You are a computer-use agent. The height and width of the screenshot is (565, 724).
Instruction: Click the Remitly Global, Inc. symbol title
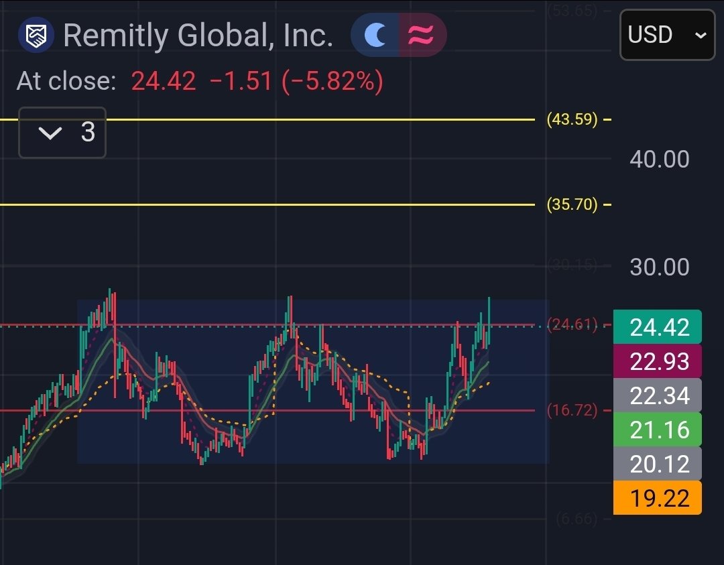click(x=198, y=35)
